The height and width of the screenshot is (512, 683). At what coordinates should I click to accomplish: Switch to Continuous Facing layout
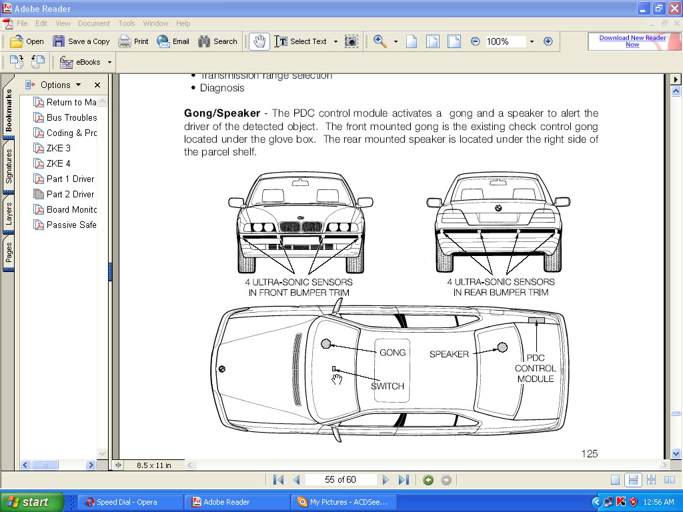[651, 480]
